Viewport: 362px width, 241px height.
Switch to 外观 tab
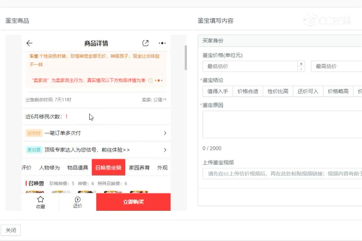[x=162, y=167]
